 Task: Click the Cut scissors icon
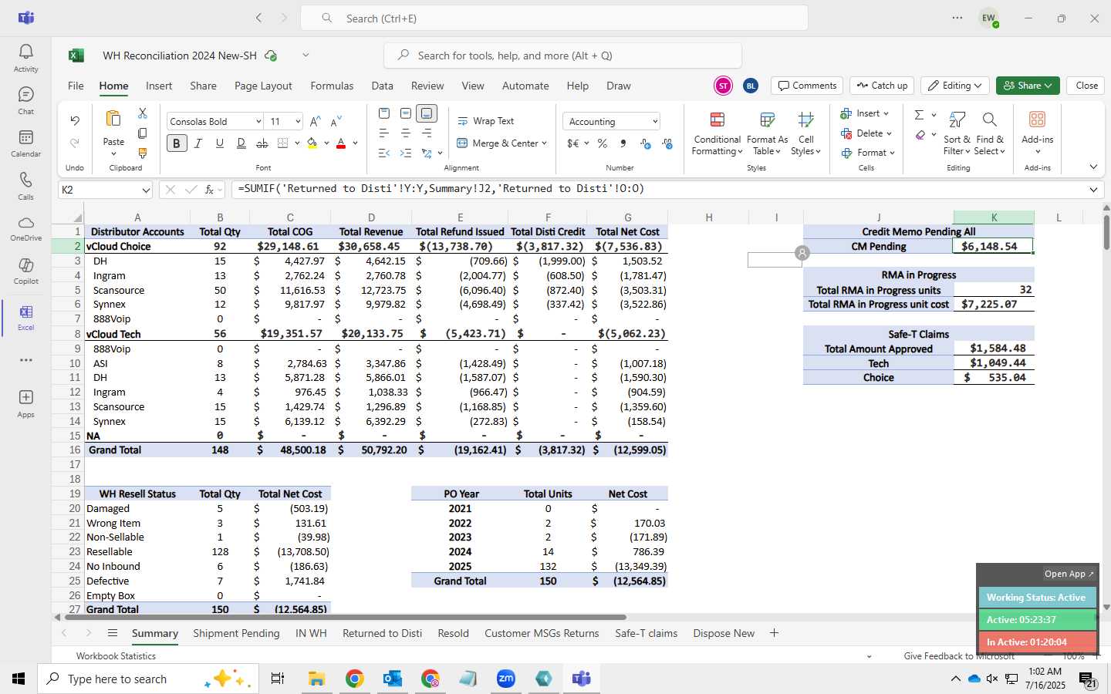coord(142,113)
